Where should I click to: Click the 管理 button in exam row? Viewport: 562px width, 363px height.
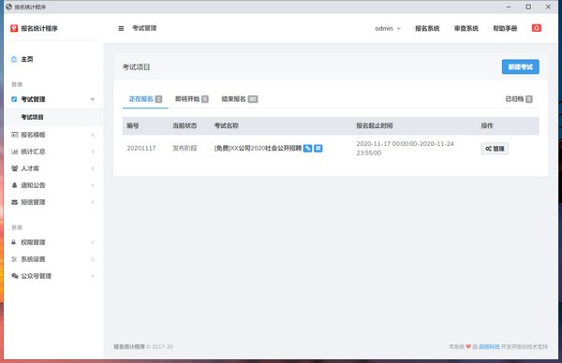[x=495, y=149]
